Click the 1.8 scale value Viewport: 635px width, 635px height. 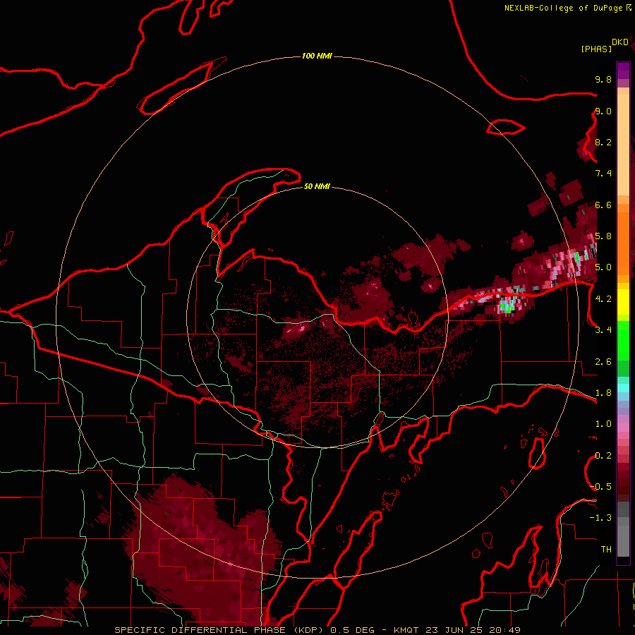603,393
